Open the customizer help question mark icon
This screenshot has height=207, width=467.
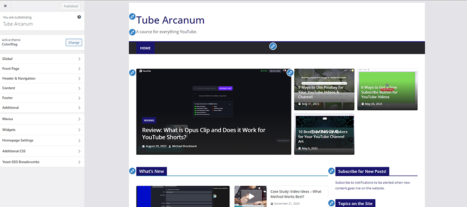[79, 17]
